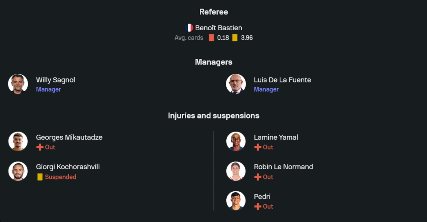Click the red card average icon
427x222 pixels.
click(211, 37)
